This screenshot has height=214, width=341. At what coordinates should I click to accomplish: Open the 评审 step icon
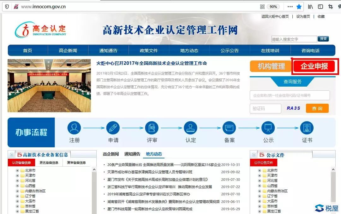(152, 129)
